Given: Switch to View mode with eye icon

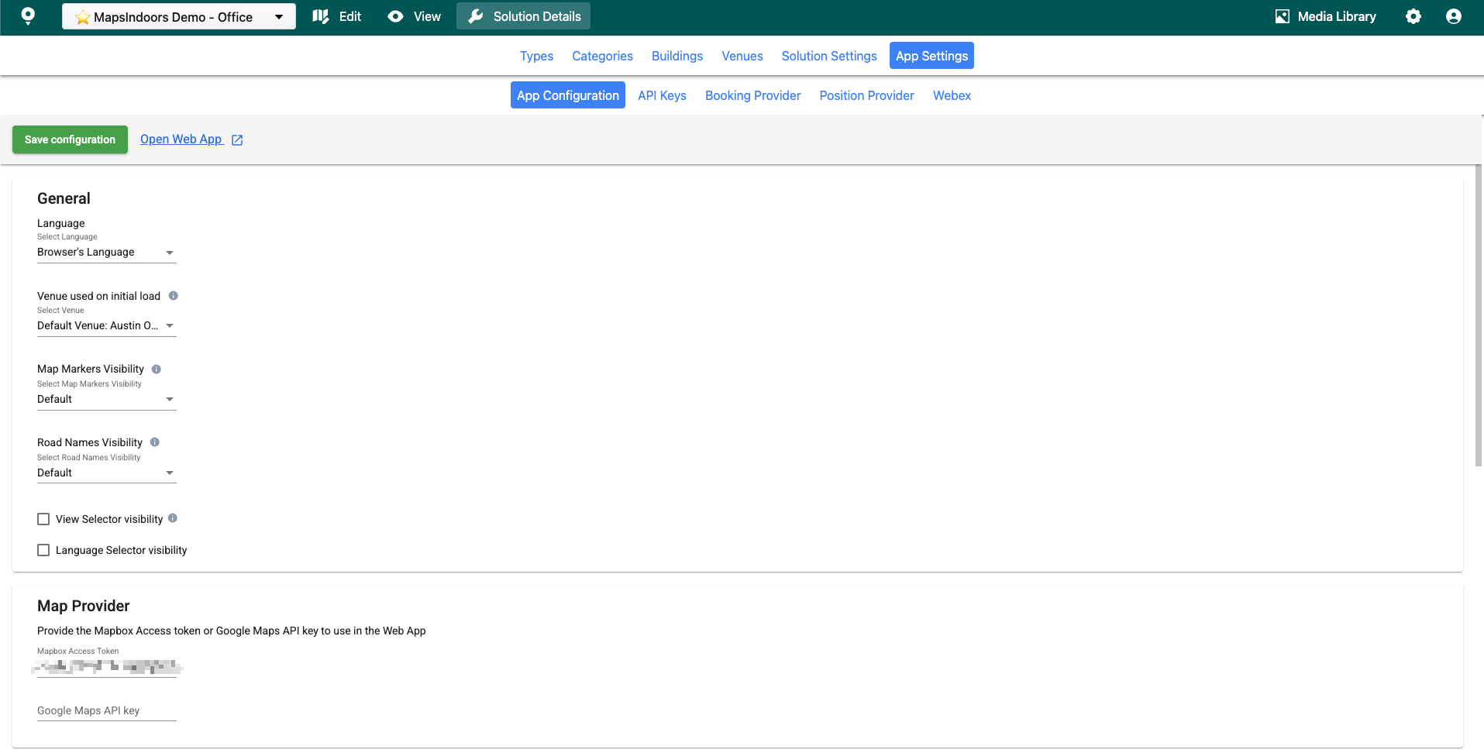Looking at the screenshot, I should (415, 16).
